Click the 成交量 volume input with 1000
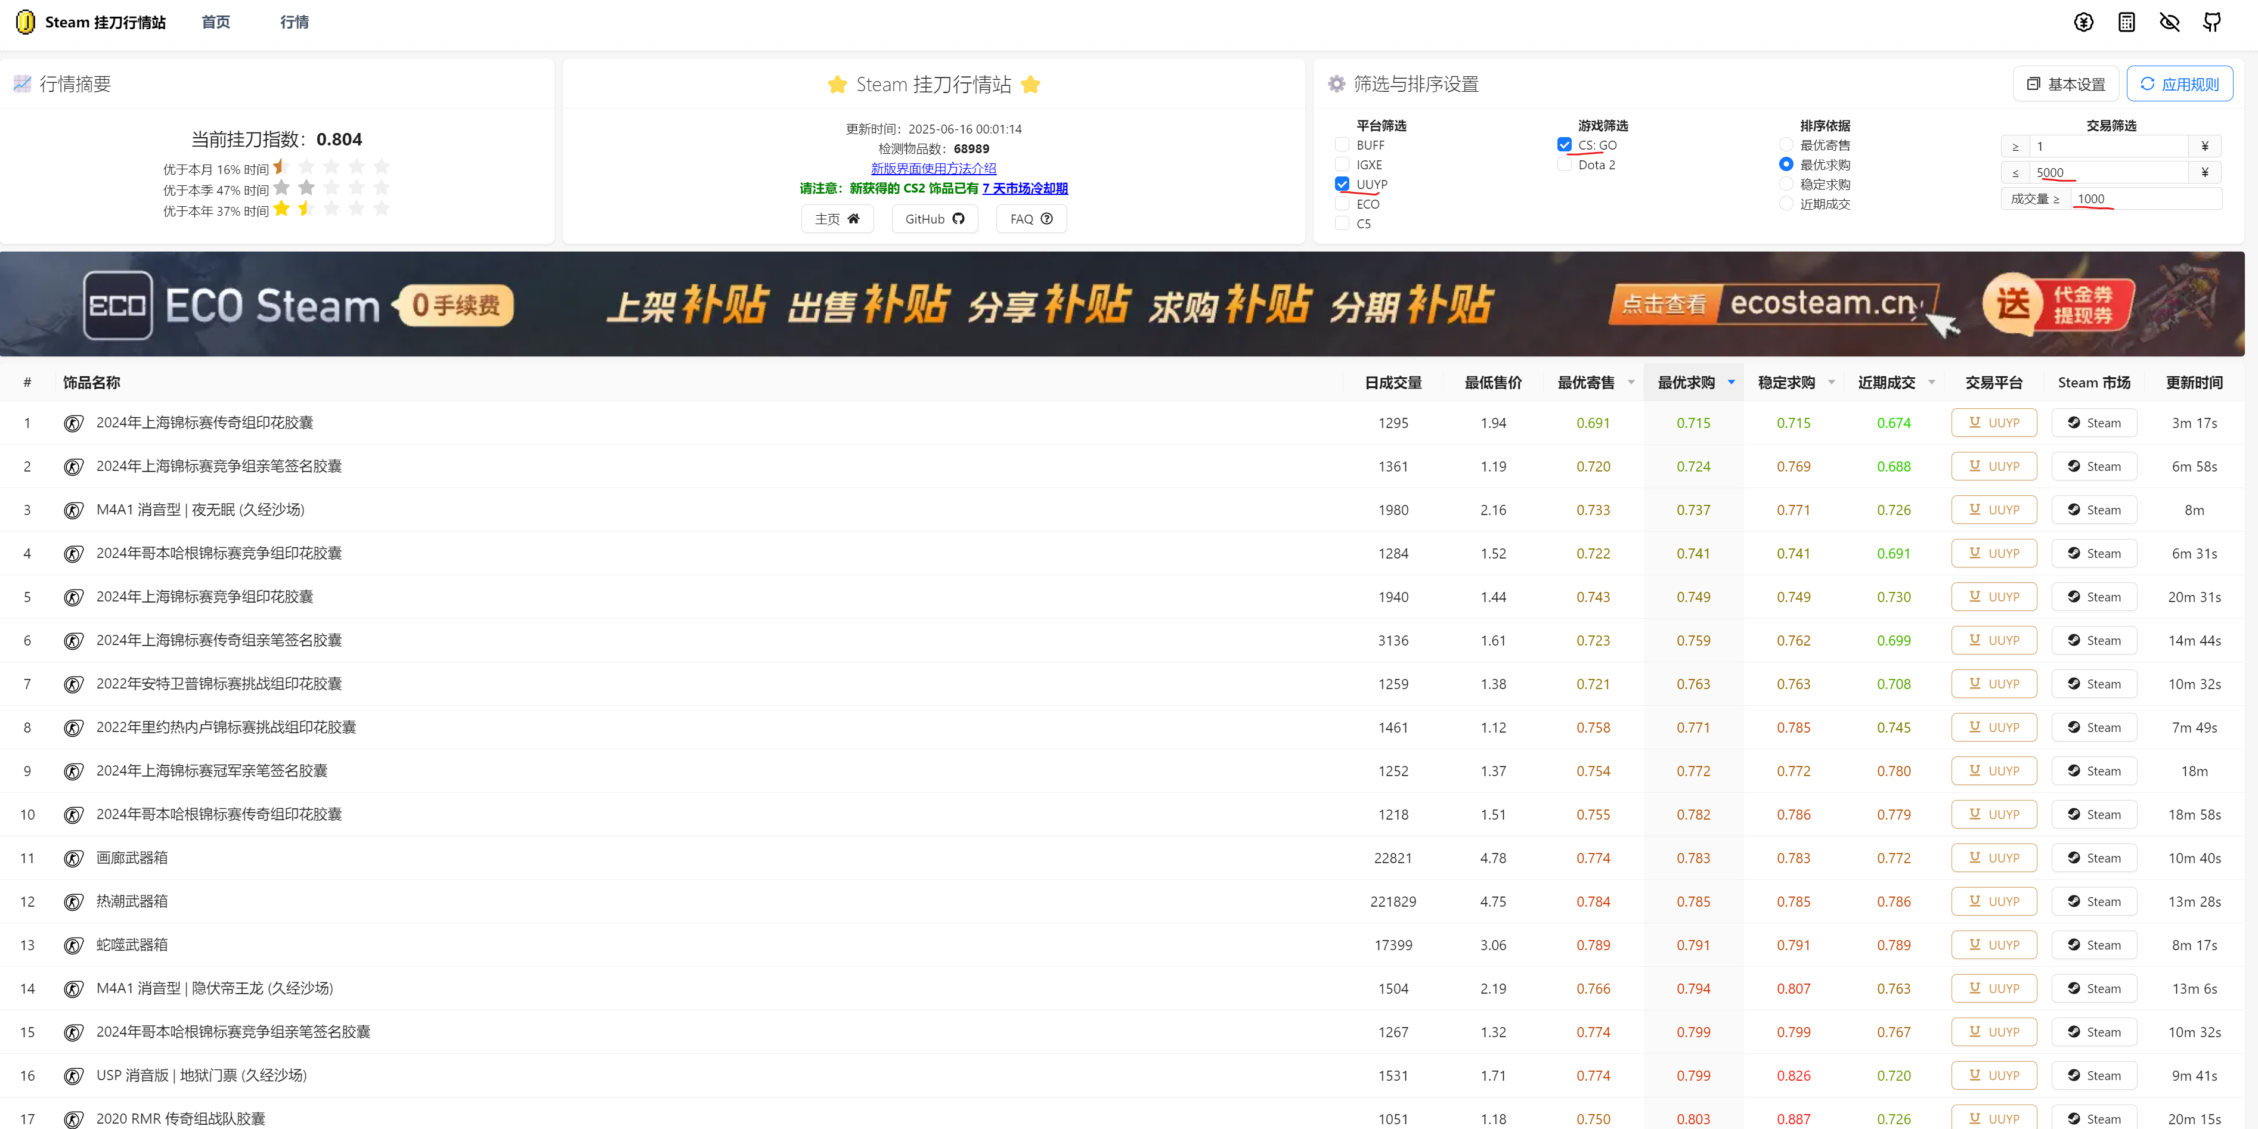The height and width of the screenshot is (1129, 2258). [x=2146, y=199]
